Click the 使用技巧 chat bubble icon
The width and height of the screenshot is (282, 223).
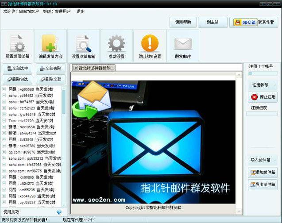59,212
